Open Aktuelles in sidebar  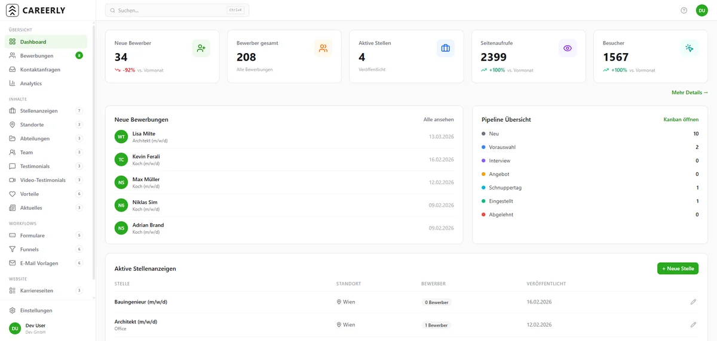click(x=46, y=207)
